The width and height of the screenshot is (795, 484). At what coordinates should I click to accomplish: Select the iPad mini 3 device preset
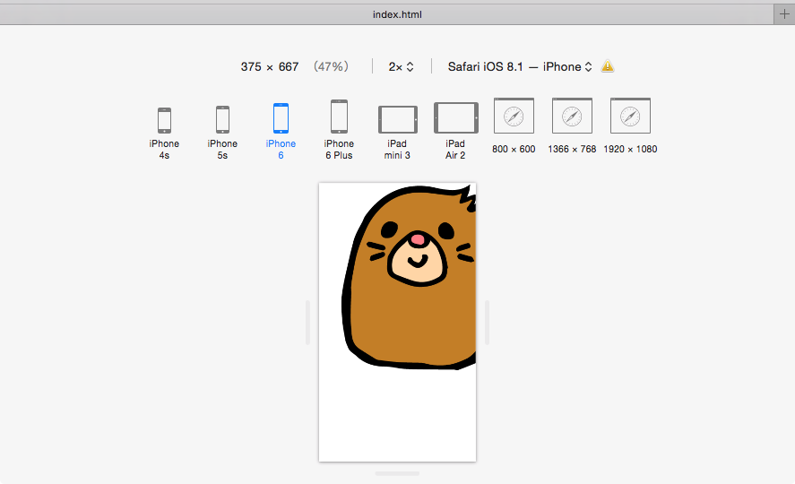pyautogui.click(x=397, y=133)
